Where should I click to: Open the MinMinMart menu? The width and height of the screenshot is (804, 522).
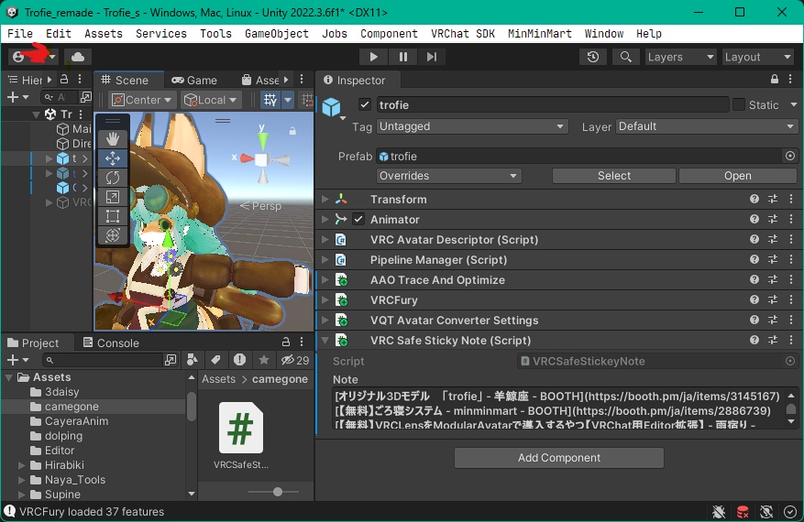[x=539, y=34]
